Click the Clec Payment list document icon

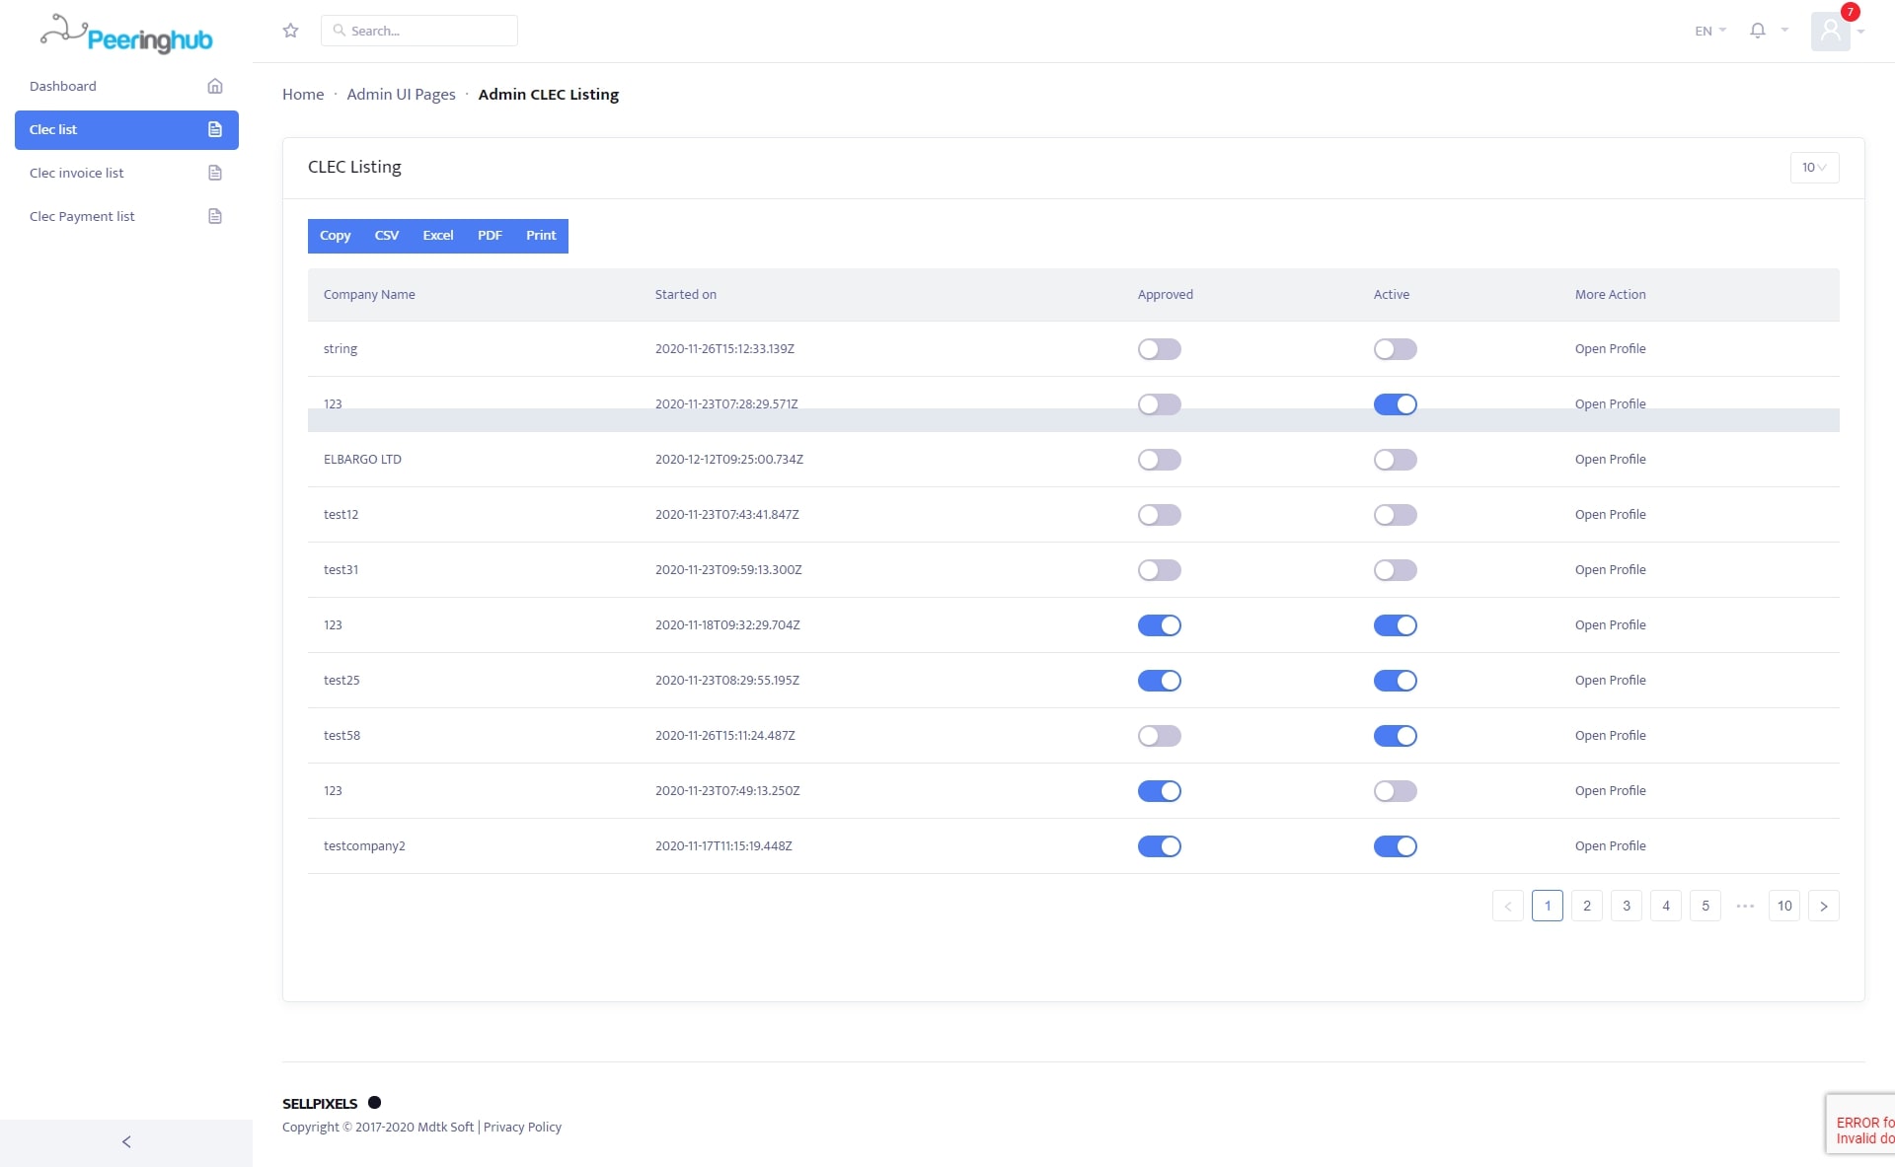pos(214,216)
